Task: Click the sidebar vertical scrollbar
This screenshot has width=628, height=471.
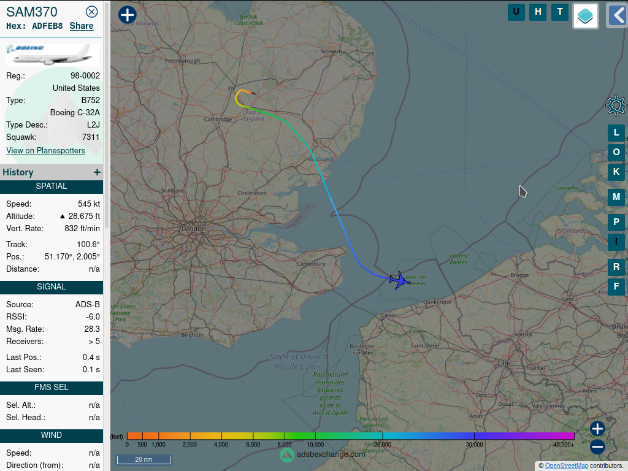Action: [x=107, y=116]
